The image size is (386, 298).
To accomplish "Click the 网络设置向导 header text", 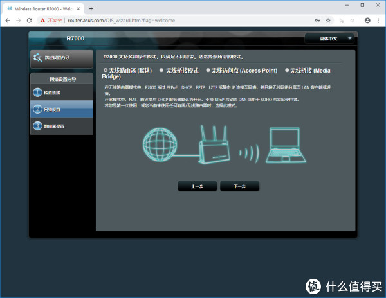I will [62, 79].
